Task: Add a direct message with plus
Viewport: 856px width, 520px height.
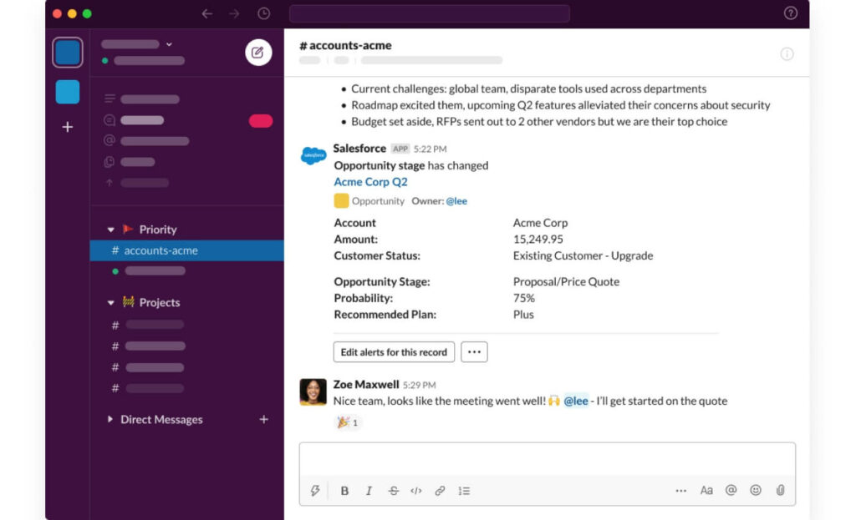Action: [263, 419]
